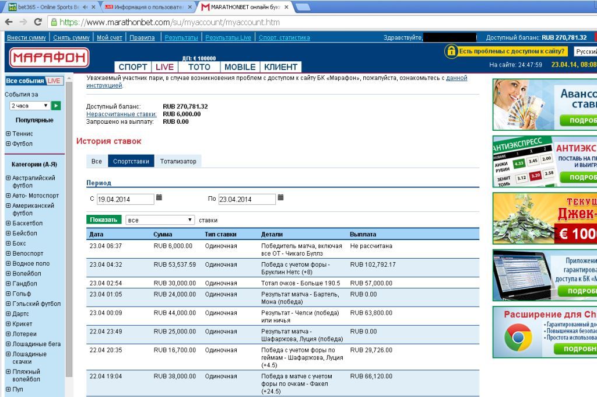Go back with the browser back arrow
The image size is (597, 397).
pyautogui.click(x=9, y=22)
